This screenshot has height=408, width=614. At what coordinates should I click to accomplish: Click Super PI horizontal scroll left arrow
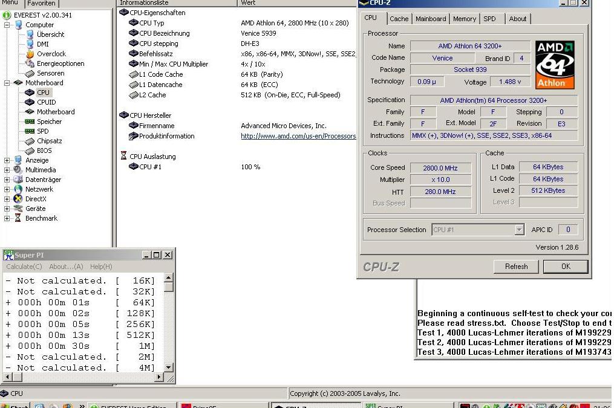click(7, 377)
